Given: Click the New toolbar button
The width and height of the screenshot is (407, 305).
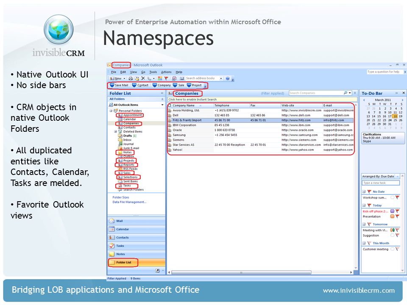Looking at the screenshot, I should tap(116, 78).
